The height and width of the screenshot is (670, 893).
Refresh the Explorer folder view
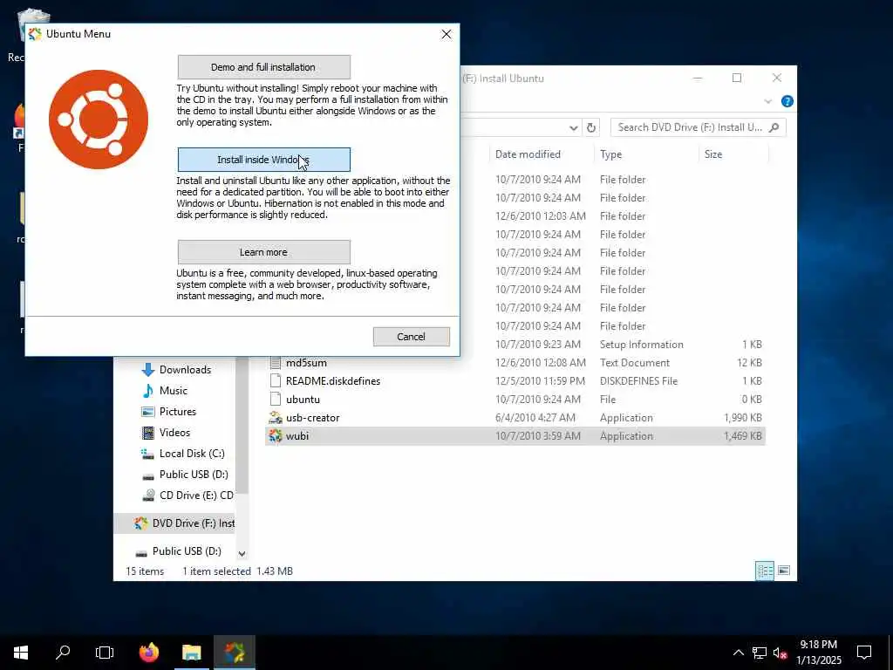click(591, 127)
